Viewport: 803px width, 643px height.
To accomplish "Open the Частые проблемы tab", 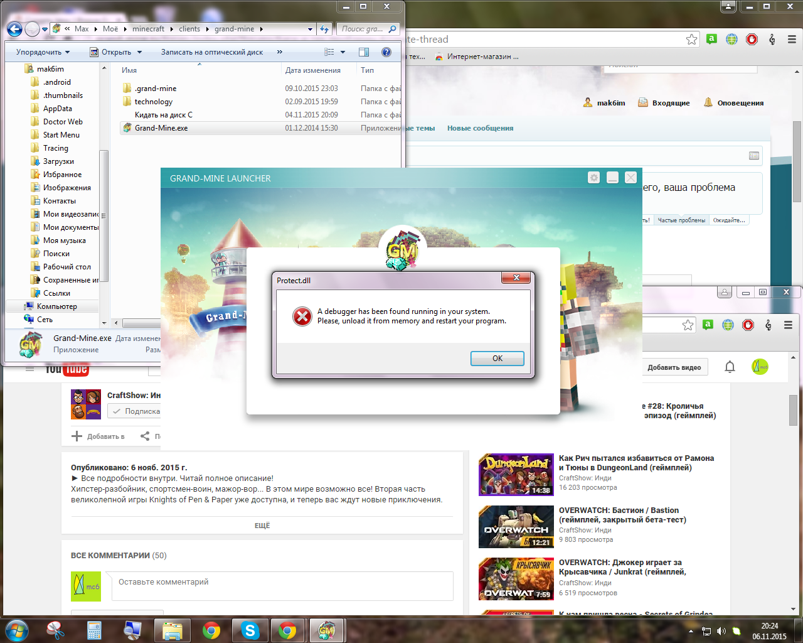I will click(x=681, y=220).
